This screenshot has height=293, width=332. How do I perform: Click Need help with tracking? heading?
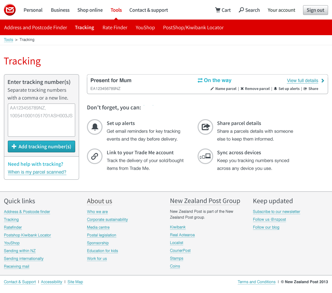coord(35,164)
